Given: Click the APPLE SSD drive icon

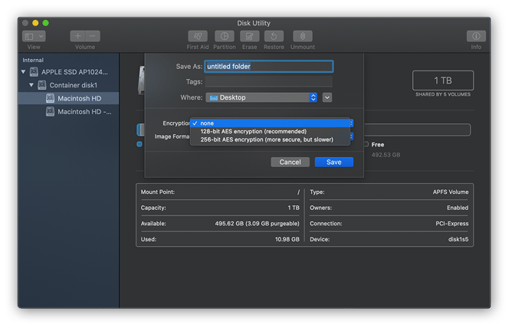Looking at the screenshot, I should 34,72.
